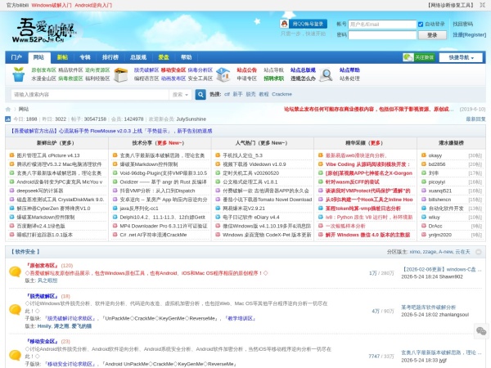Open the Windows破解入门 link
This screenshot has width=491, height=368.
pos(52,6)
